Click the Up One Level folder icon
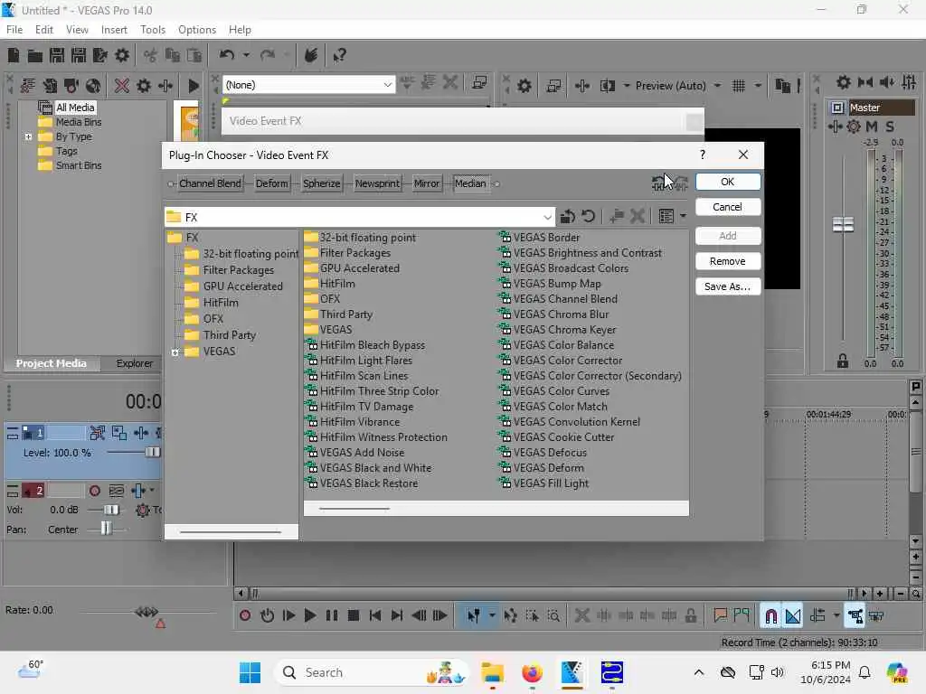This screenshot has height=694, width=926. pyautogui.click(x=568, y=217)
